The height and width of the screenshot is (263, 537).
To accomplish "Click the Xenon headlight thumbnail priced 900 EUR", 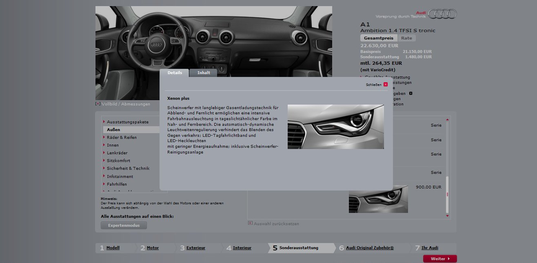I will (x=378, y=199).
